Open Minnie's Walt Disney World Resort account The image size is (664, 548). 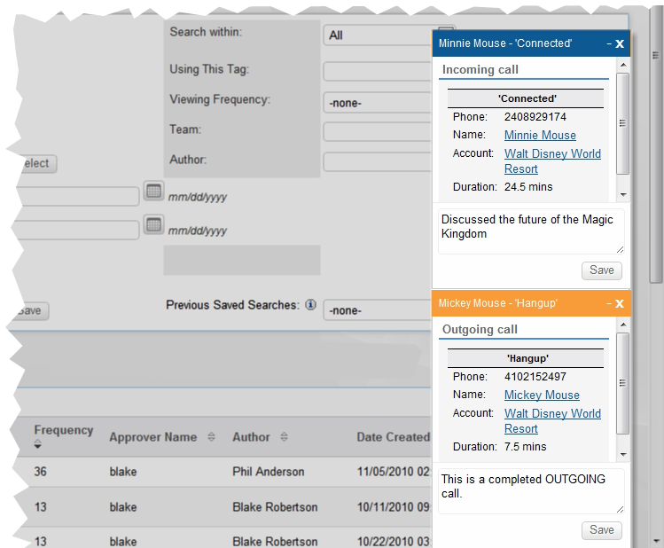552,160
